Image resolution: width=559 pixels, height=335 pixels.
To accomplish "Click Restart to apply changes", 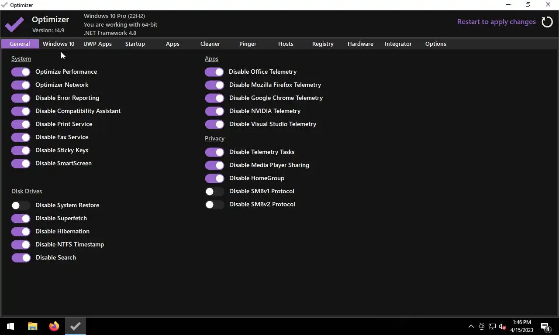I will point(497,22).
